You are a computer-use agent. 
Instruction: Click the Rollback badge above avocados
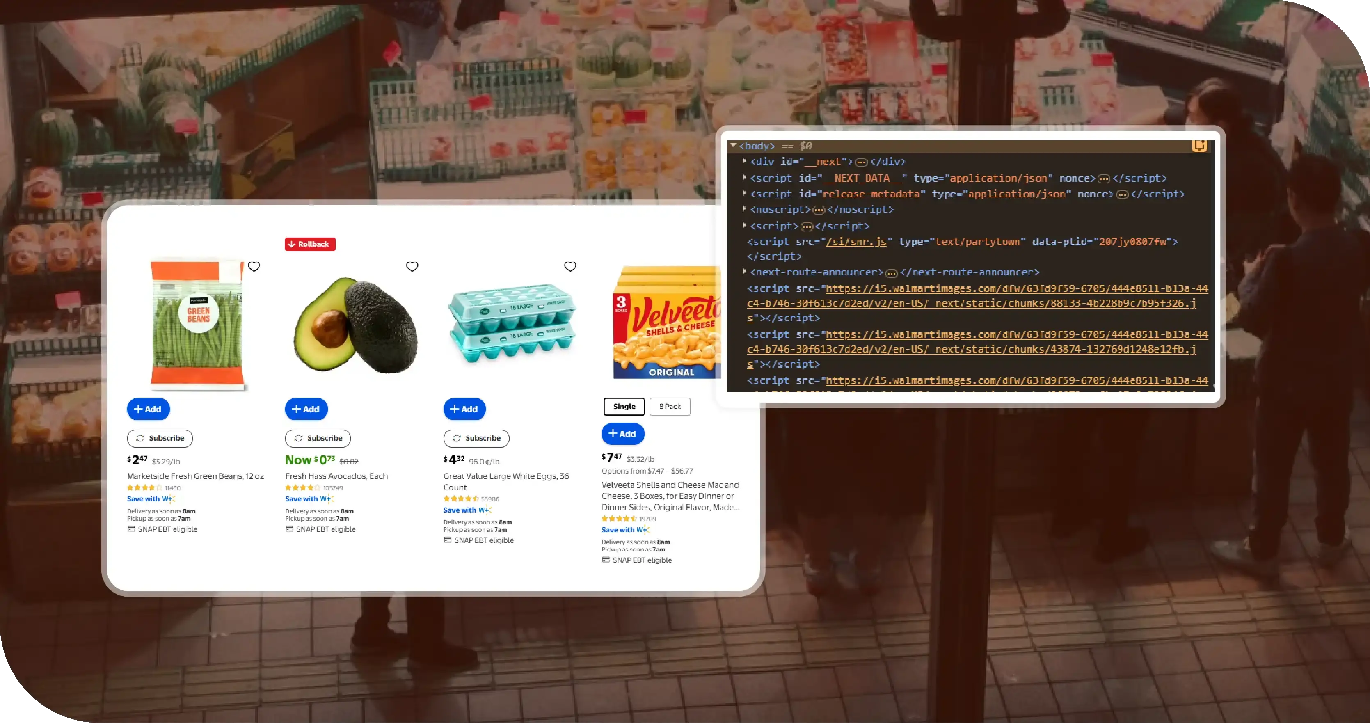coord(310,244)
